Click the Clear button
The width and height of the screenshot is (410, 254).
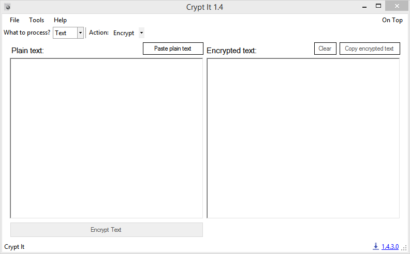pyautogui.click(x=325, y=49)
